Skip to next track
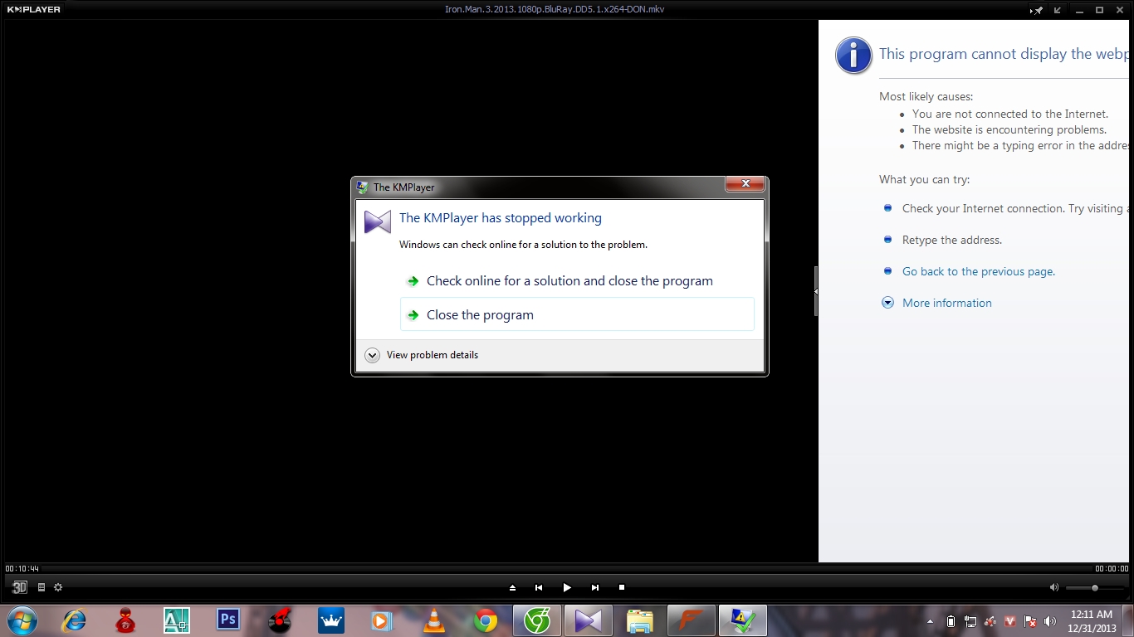The height and width of the screenshot is (637, 1134). coord(595,587)
